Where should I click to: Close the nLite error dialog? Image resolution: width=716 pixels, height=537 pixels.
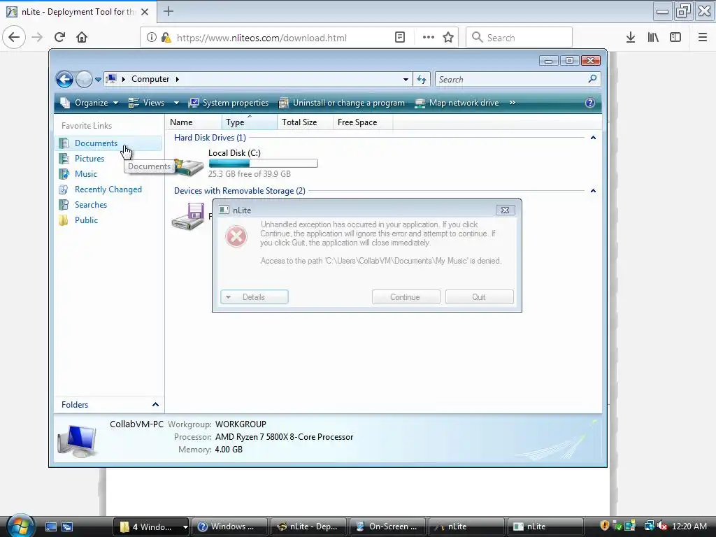click(505, 210)
